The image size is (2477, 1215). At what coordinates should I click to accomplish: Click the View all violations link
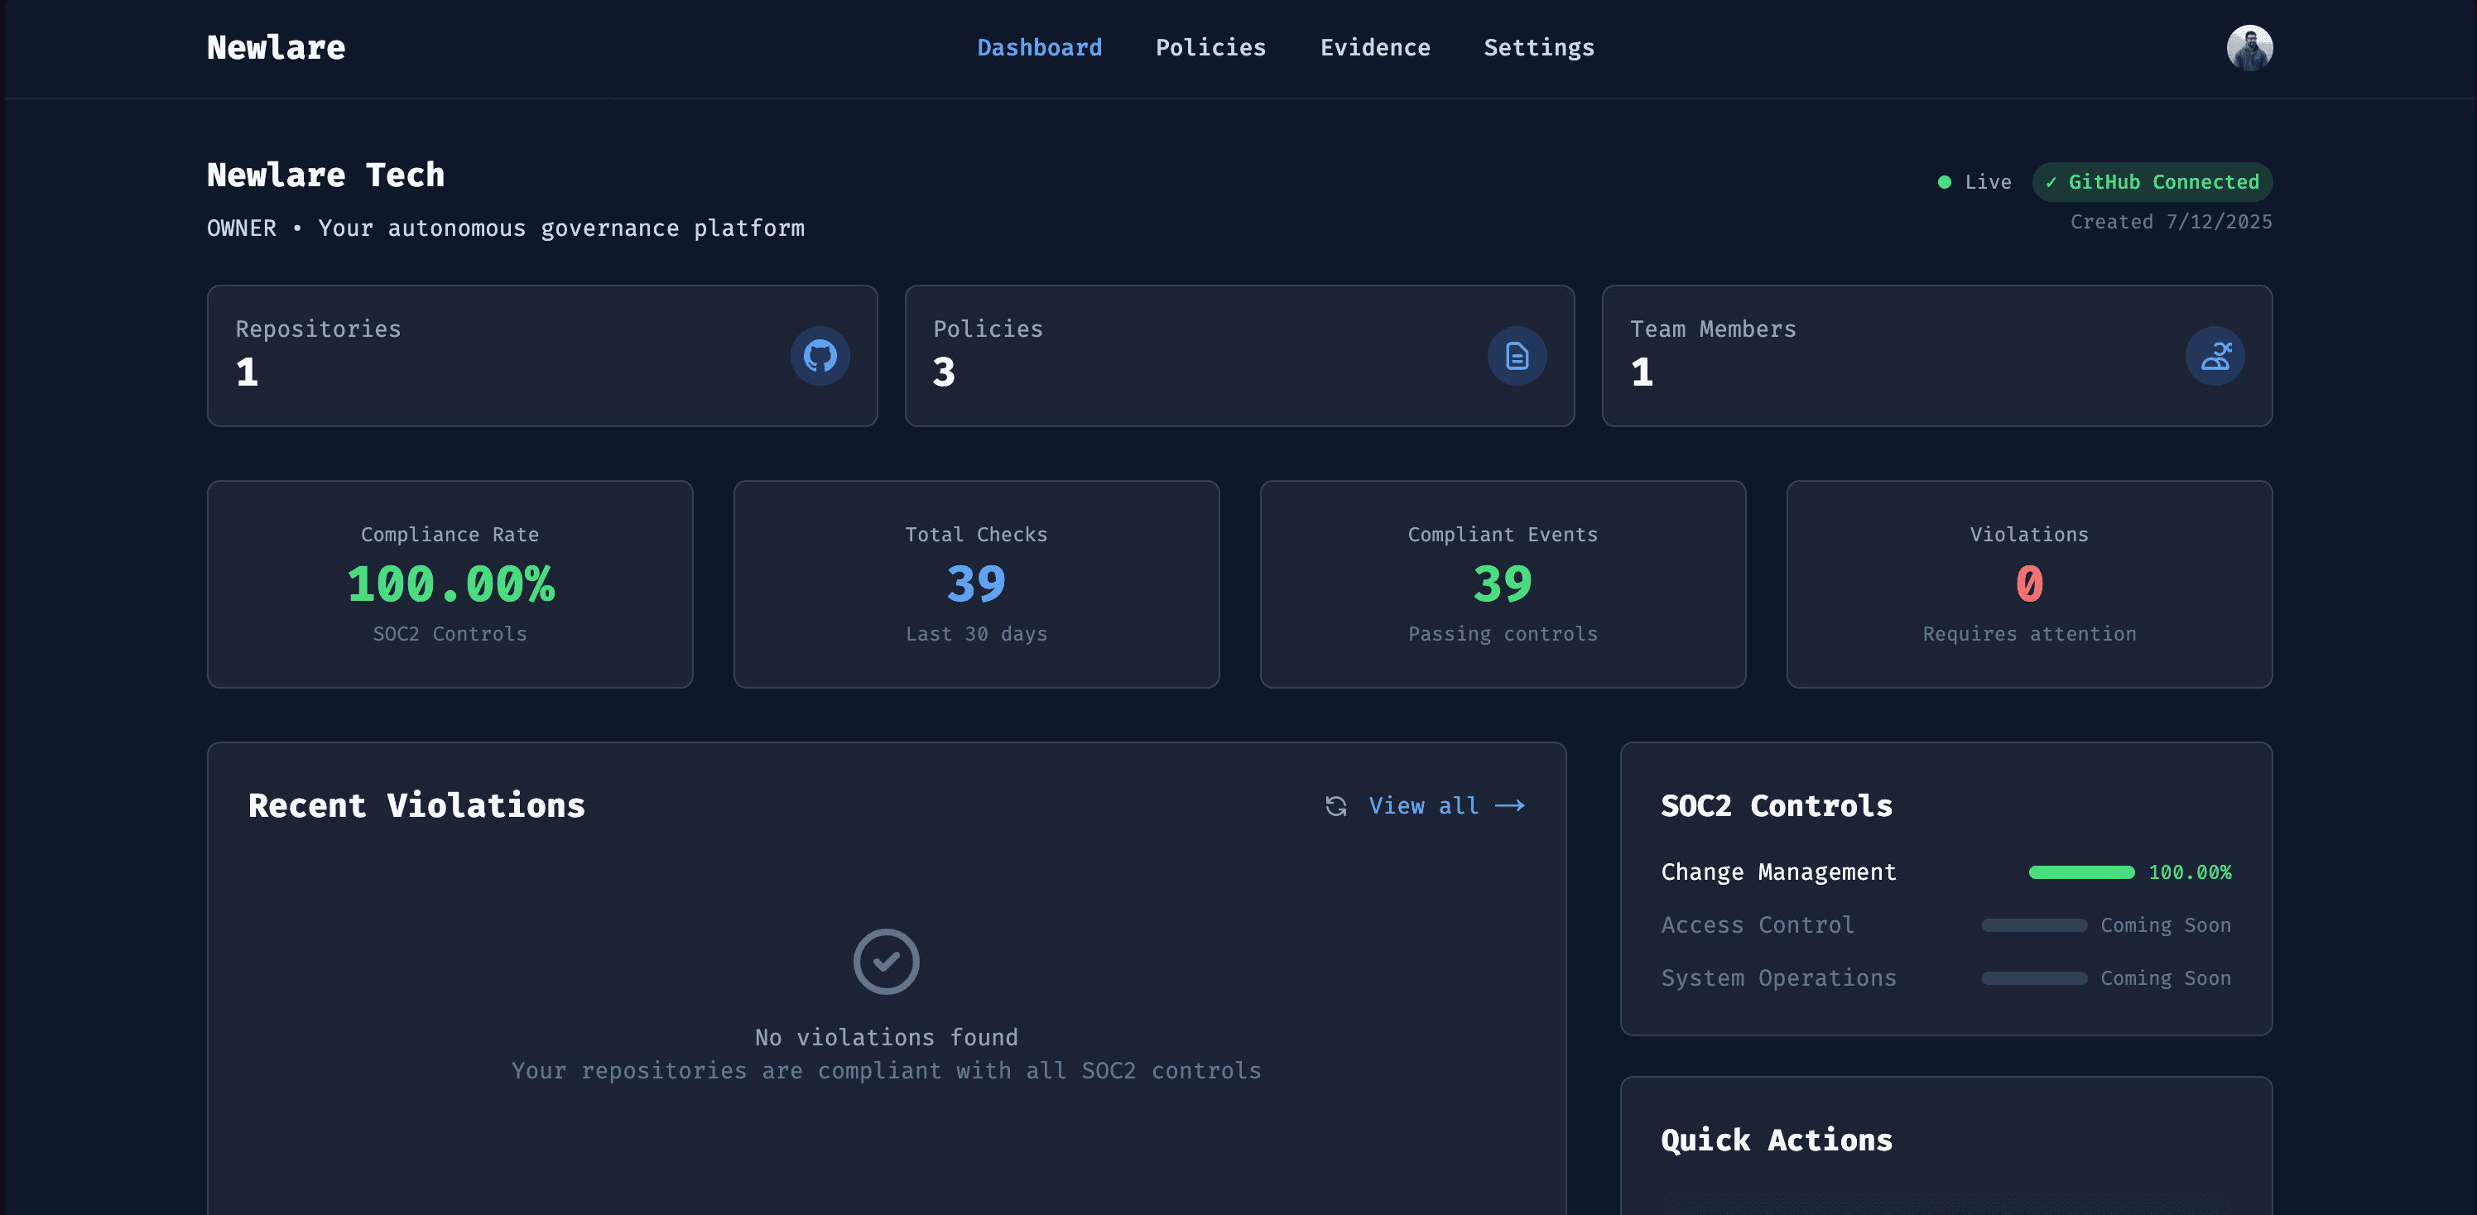[x=1446, y=805]
